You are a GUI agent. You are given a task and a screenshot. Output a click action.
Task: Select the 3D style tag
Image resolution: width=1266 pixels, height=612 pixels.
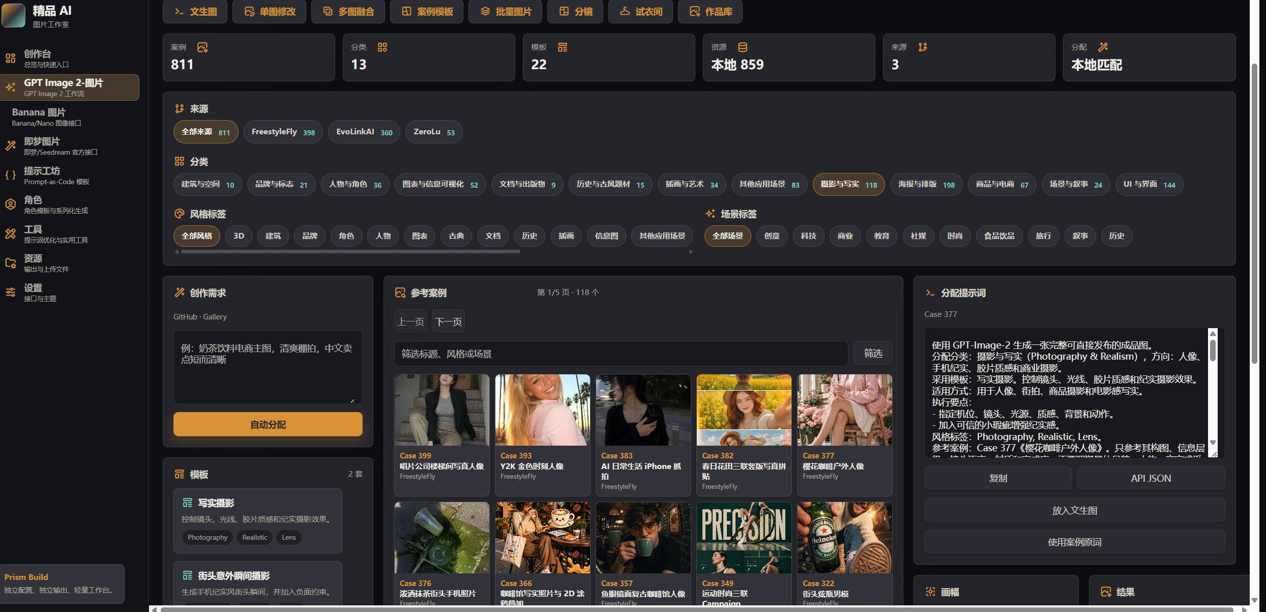(239, 236)
